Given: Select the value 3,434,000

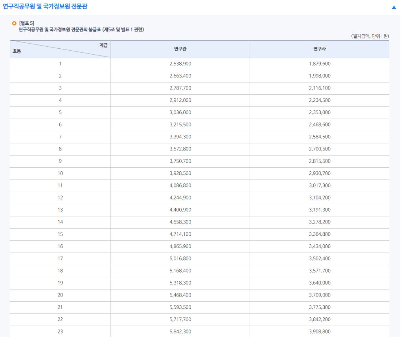Looking at the screenshot, I should point(320,246).
